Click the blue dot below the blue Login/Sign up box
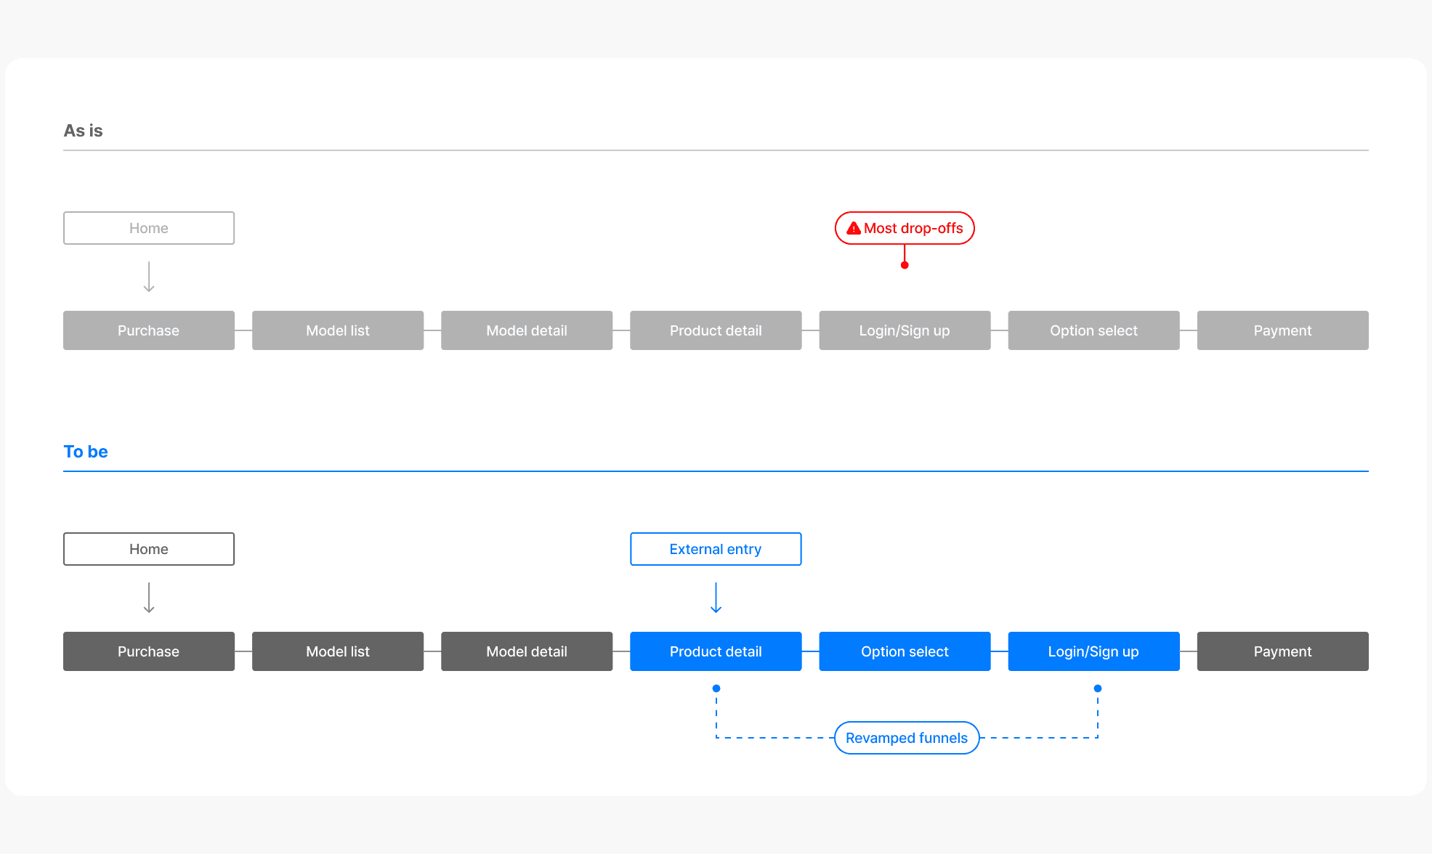 tap(1098, 688)
